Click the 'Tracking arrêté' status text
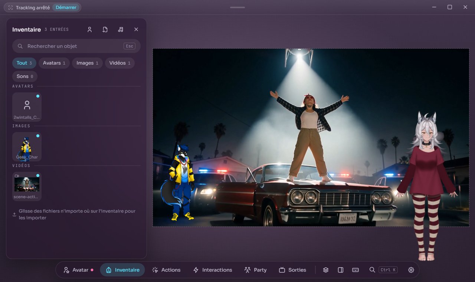Image resolution: width=475 pixels, height=282 pixels. [x=33, y=7]
